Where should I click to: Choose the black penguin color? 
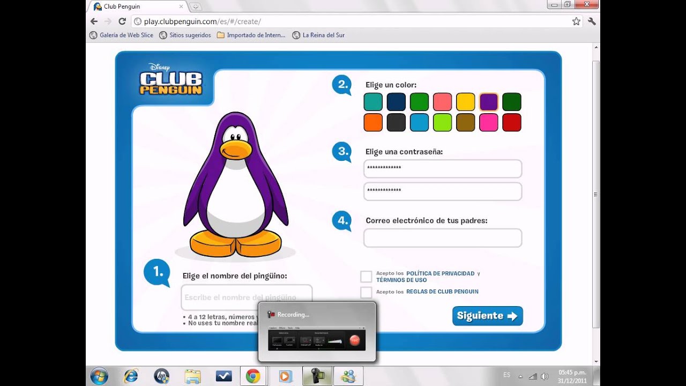pyautogui.click(x=396, y=122)
